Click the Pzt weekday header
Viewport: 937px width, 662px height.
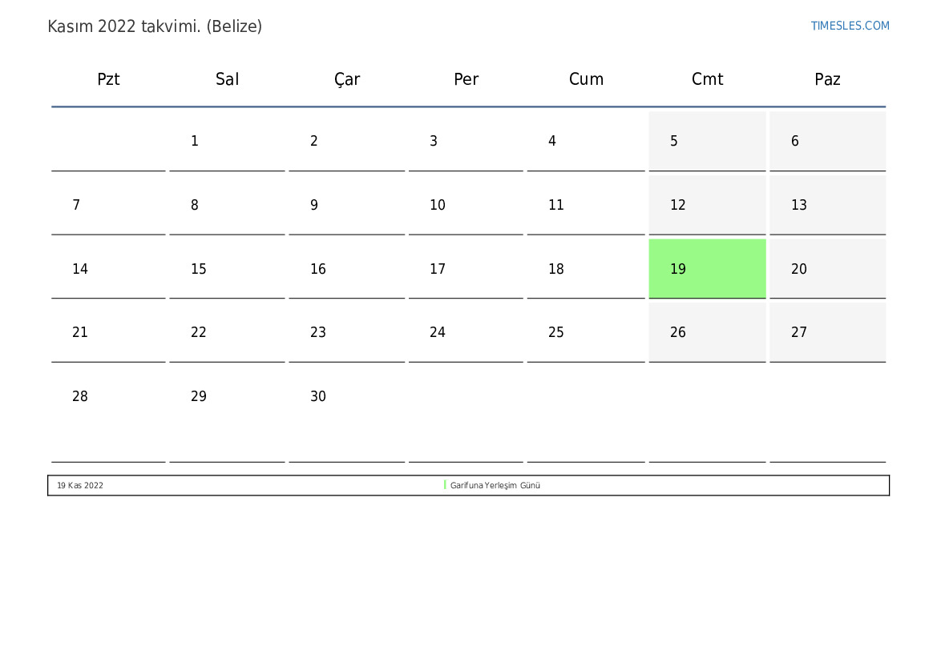[x=108, y=79]
